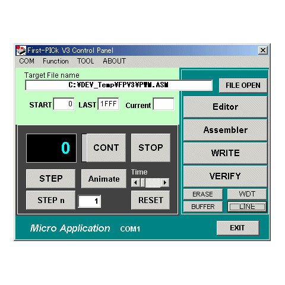Screen dimensions: 285x285
Task: Click the STEP n count field
Action: (90, 201)
